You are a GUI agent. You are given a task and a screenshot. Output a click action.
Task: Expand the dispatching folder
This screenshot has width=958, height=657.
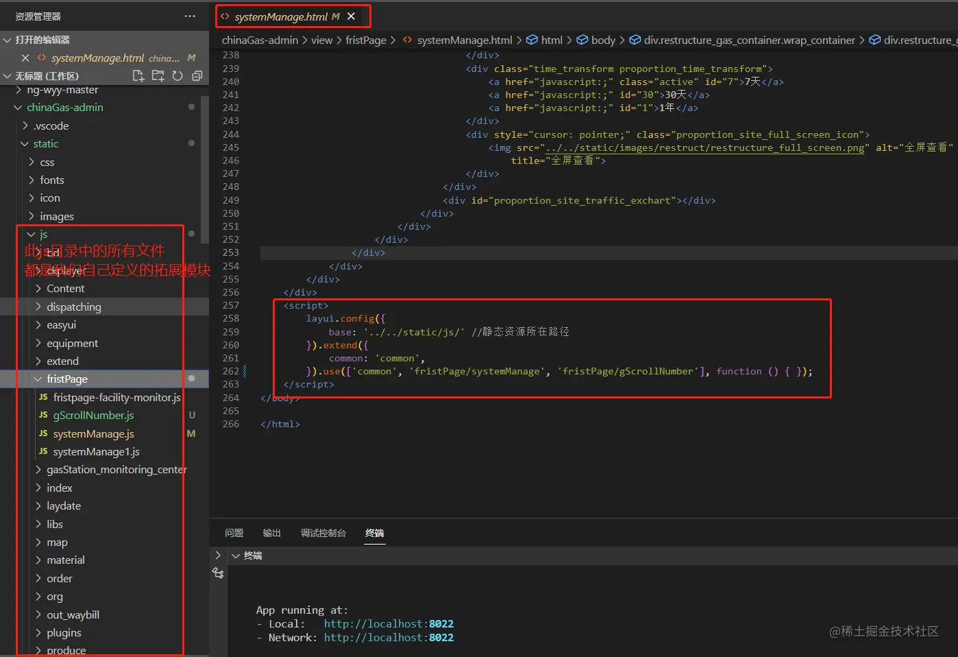[x=38, y=307]
